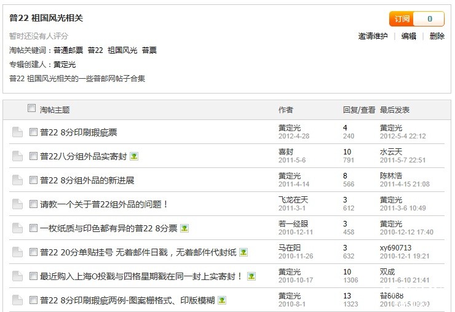Click image attachment icon after 一枚纸质与印色都有异的普22 8分票

(184, 228)
